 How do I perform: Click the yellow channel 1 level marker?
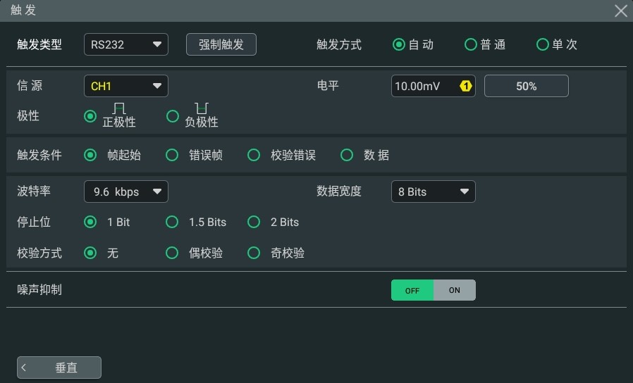[x=465, y=86]
